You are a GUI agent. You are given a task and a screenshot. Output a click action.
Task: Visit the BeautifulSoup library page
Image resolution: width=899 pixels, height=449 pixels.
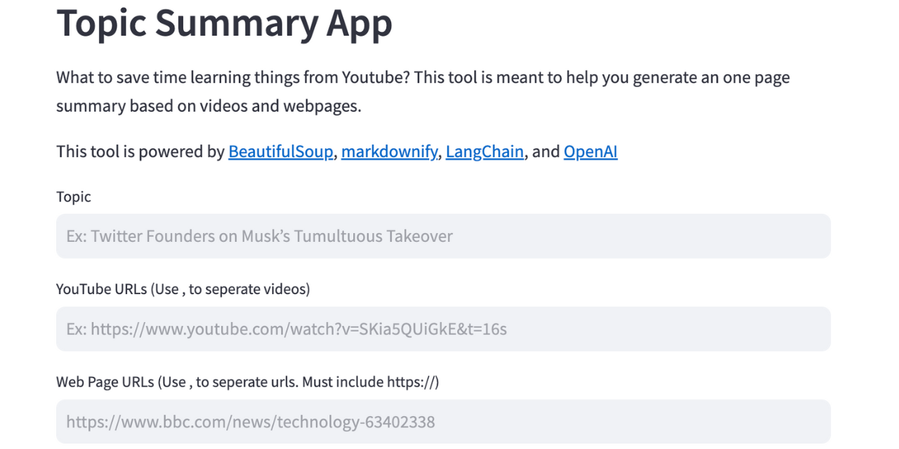pos(280,152)
